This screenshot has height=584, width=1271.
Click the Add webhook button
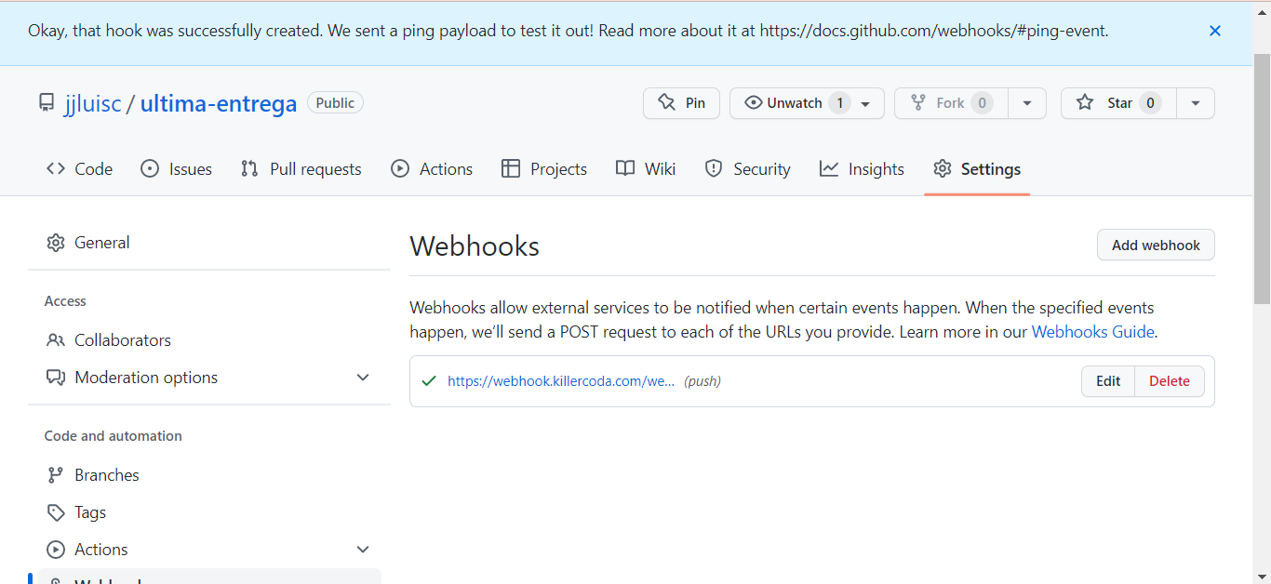pos(1156,245)
